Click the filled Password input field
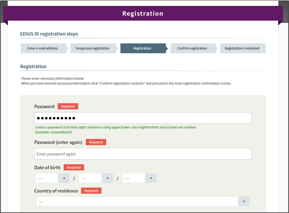 (143, 118)
